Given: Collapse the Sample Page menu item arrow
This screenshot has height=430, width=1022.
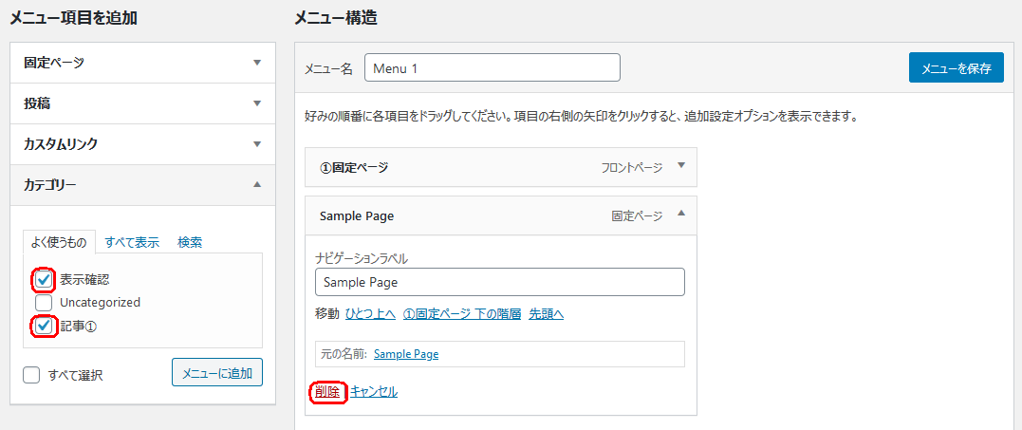Looking at the screenshot, I should click(x=681, y=213).
